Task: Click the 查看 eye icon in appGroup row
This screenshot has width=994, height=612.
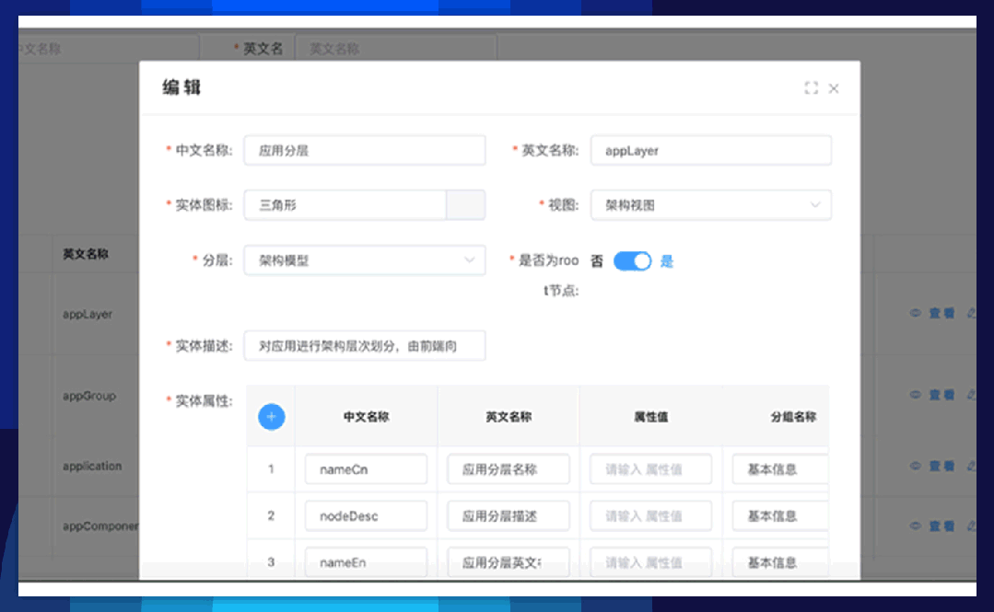Action: click(x=916, y=395)
